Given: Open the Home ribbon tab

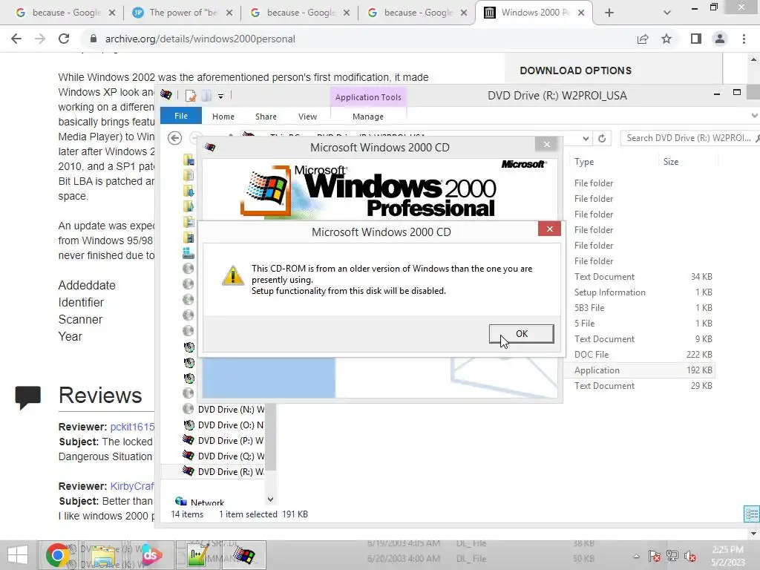Looking at the screenshot, I should point(223,117).
